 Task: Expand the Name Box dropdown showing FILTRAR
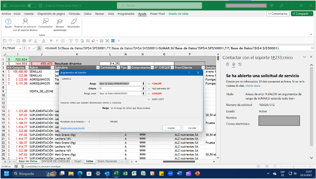tap(20, 48)
